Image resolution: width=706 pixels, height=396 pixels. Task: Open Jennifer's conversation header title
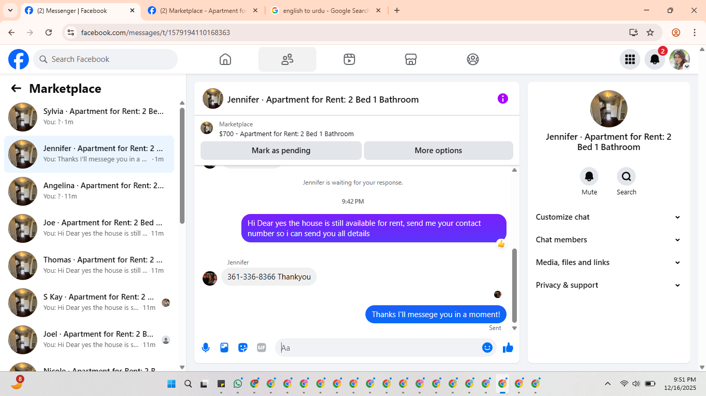pyautogui.click(x=323, y=100)
